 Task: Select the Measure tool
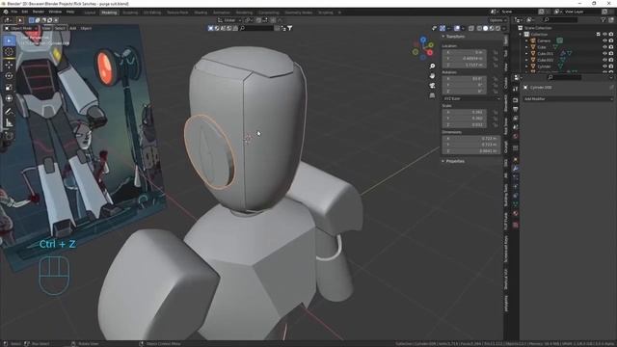(x=9, y=123)
